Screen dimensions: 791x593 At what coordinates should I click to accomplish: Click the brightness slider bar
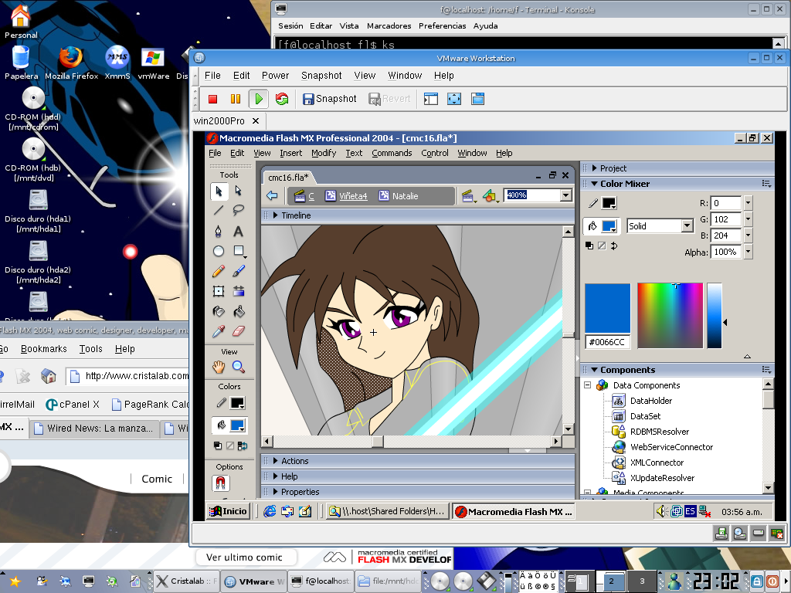click(715, 316)
